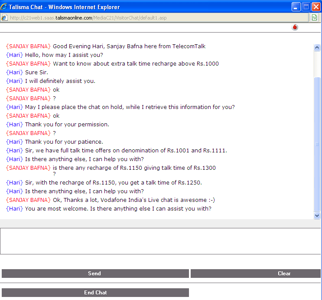This screenshot has height=300, width=322.
Task: Click 'Thank you for your patience.' line
Action: click(64, 142)
